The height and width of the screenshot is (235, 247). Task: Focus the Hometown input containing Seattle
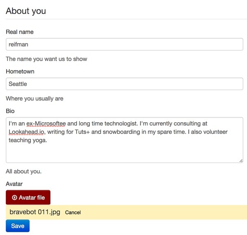124,84
